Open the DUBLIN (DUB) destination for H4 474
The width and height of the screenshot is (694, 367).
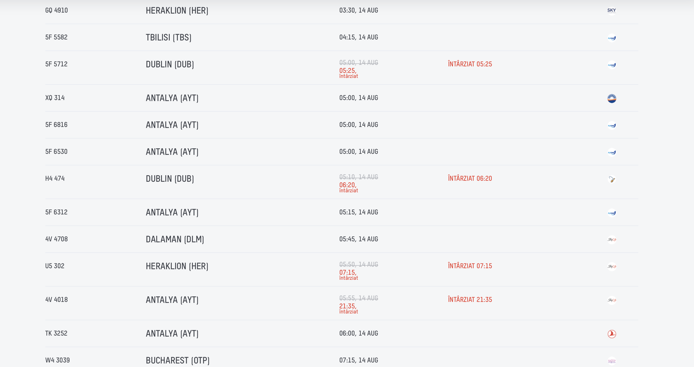pyautogui.click(x=170, y=178)
